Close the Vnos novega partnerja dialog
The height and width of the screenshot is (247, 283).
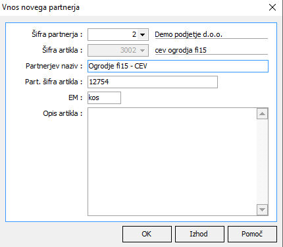coord(272,7)
